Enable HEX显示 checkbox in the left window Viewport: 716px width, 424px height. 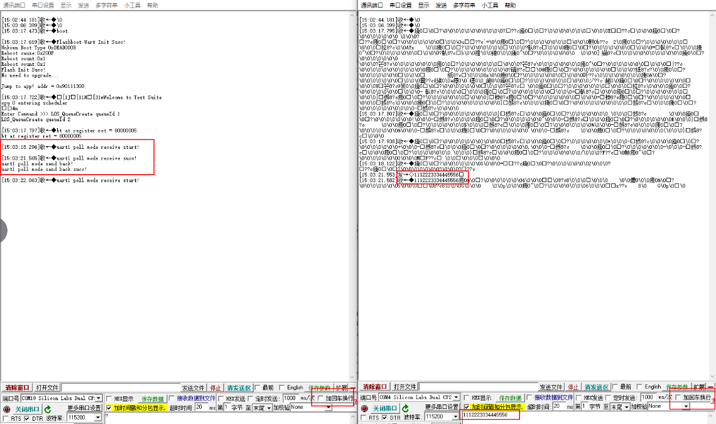click(x=109, y=398)
